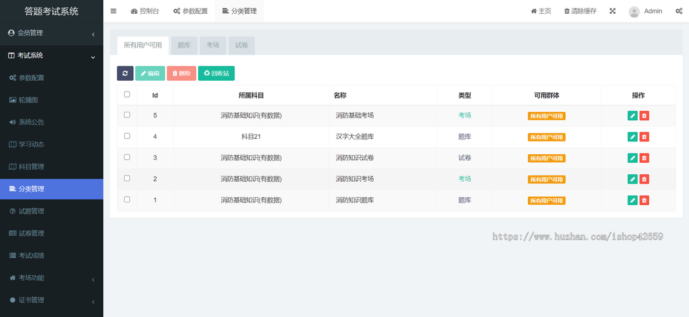Select the 所有用户可用 filter tab
The width and height of the screenshot is (689, 317).
point(143,45)
